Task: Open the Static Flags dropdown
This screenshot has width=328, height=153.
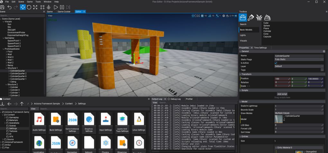Action: (x=299, y=59)
